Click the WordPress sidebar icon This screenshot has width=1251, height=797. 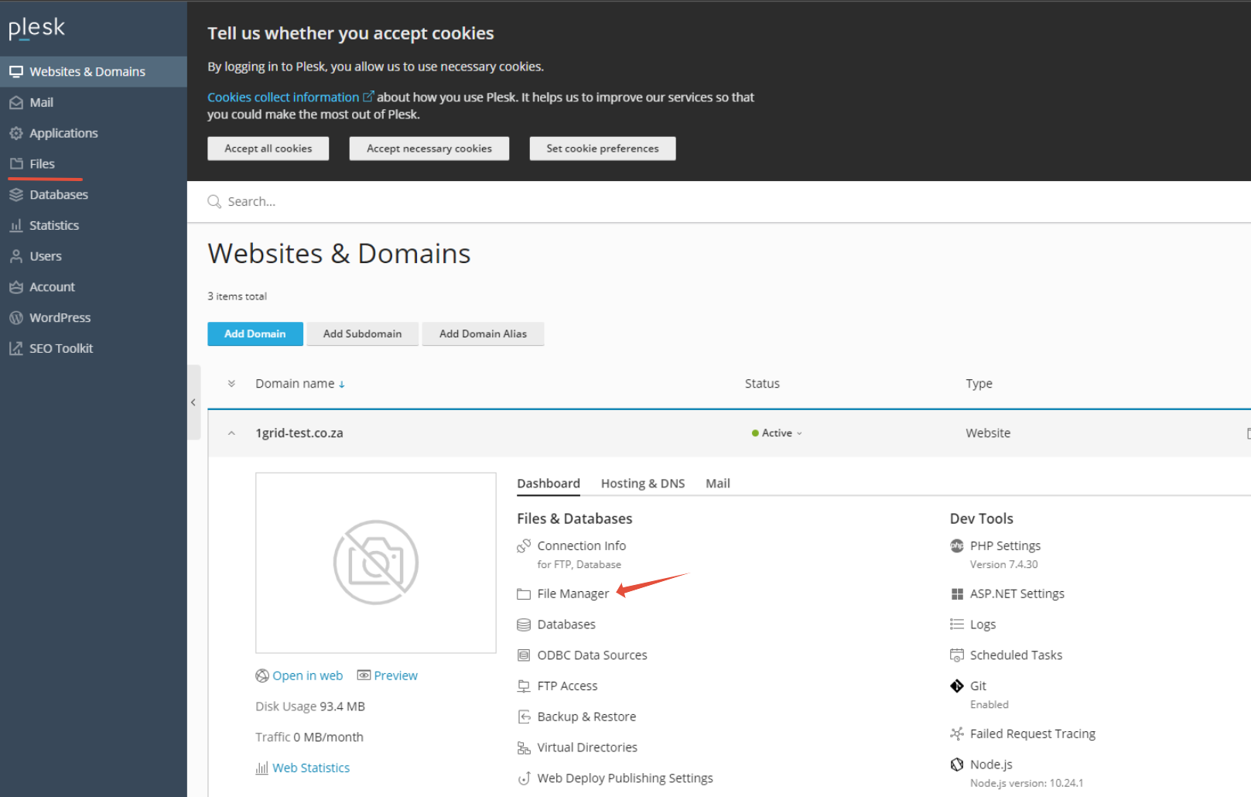coord(15,317)
